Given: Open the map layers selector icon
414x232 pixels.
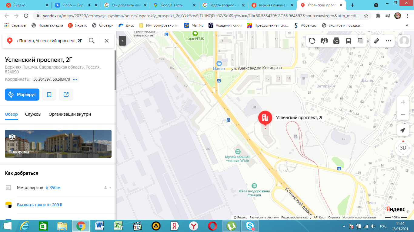Looking at the screenshot, I should click(360, 41).
